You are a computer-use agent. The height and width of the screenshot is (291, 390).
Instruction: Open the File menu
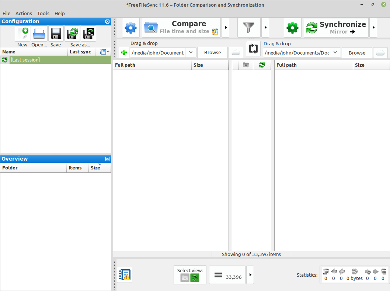tap(7, 13)
